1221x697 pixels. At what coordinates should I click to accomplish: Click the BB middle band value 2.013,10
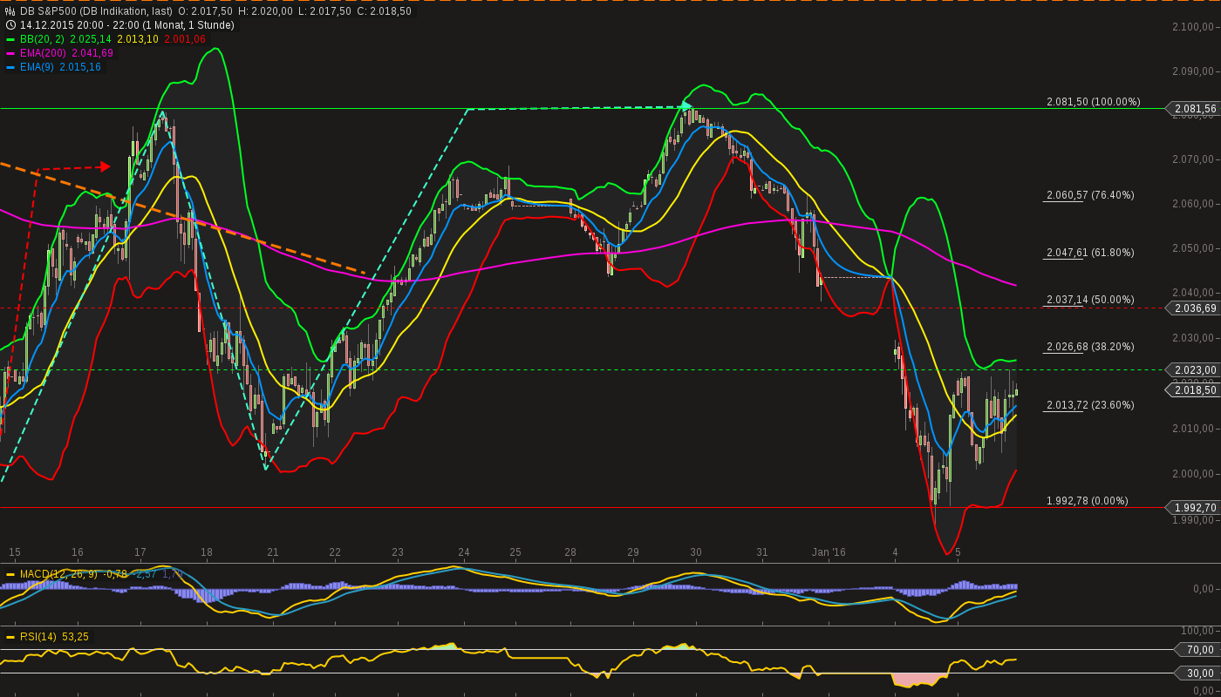pyautogui.click(x=138, y=39)
